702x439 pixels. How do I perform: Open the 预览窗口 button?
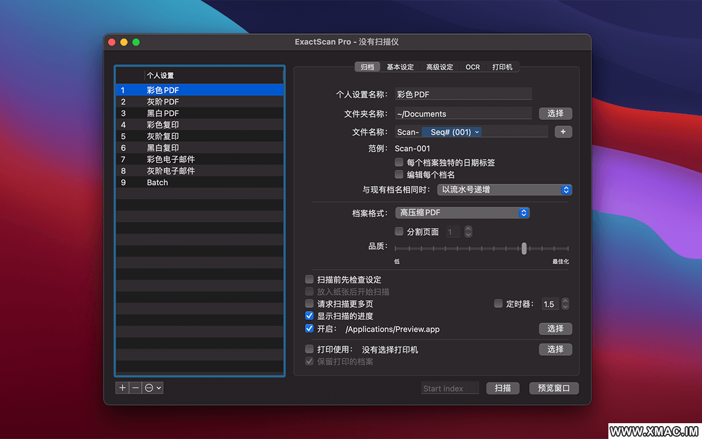click(554, 388)
